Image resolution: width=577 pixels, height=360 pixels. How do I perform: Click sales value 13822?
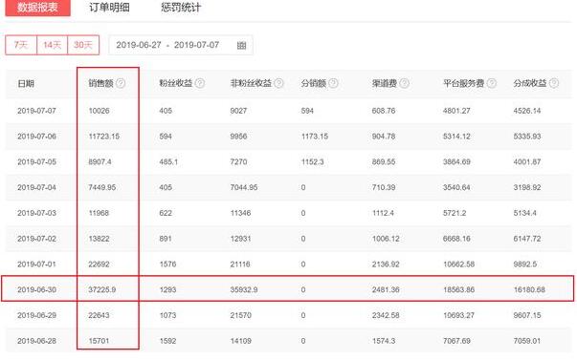click(99, 239)
